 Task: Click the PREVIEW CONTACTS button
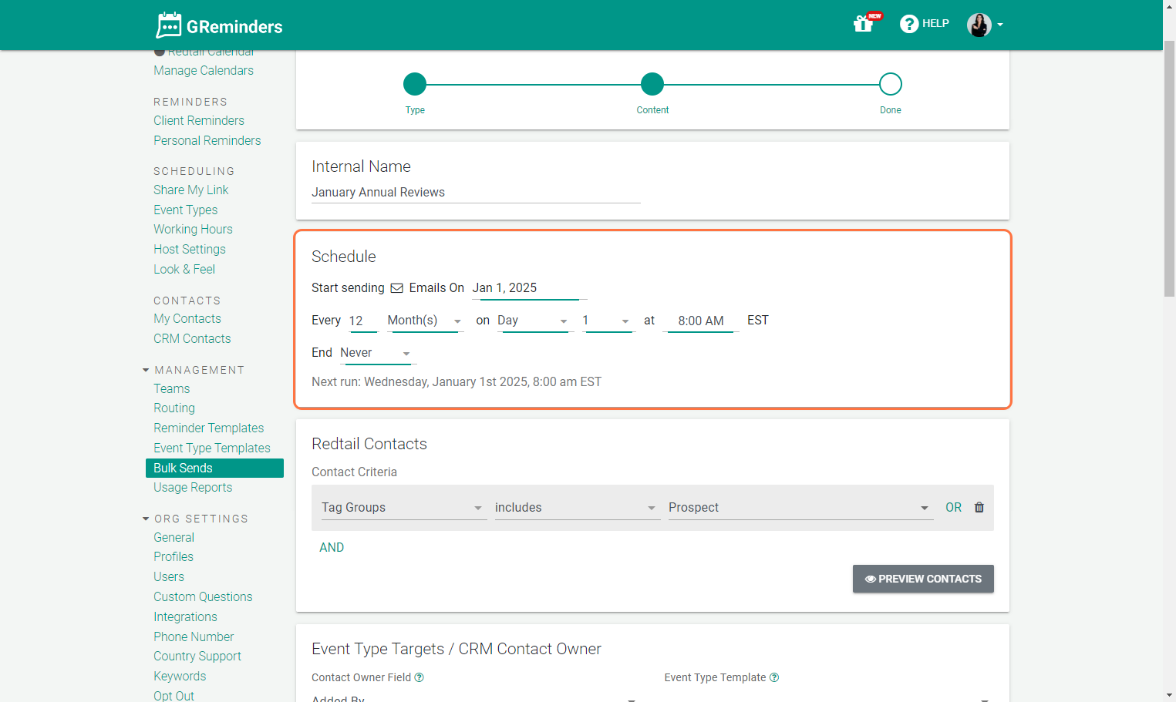coord(922,579)
